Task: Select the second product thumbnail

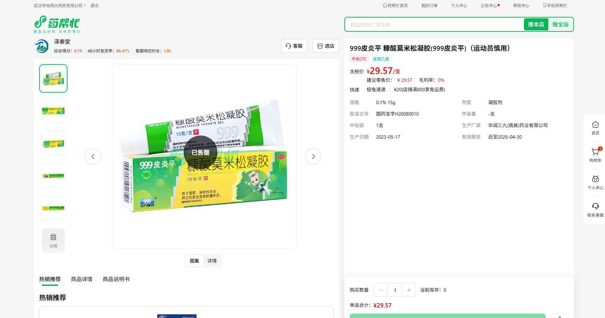Action: tap(53, 111)
